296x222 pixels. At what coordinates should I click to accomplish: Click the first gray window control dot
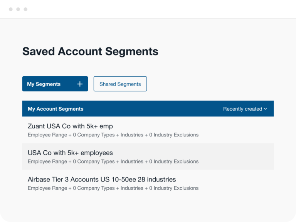(11, 9)
